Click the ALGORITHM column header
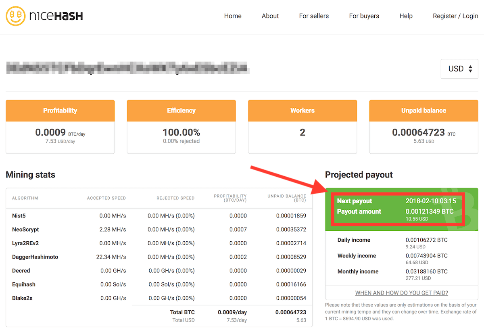 click(25, 198)
